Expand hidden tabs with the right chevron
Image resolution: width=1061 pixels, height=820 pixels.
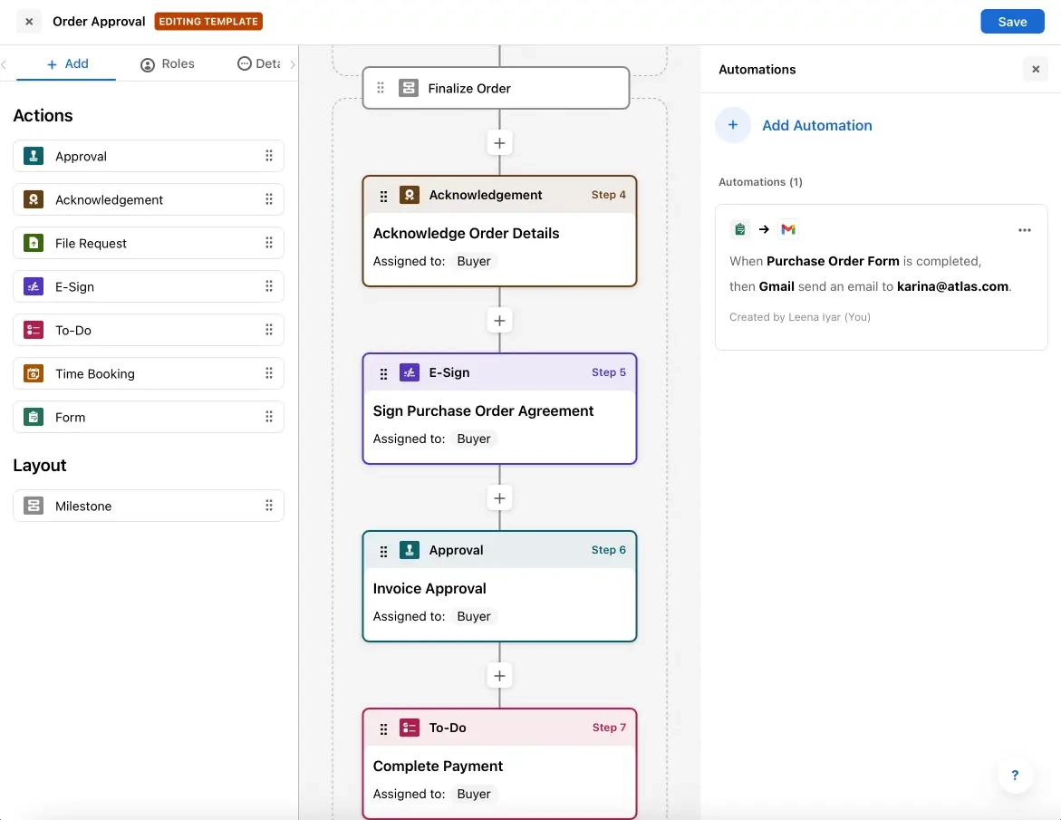(x=292, y=64)
